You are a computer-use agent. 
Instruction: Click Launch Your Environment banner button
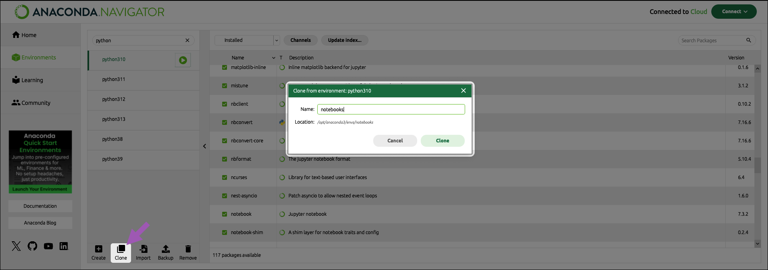pyautogui.click(x=40, y=189)
